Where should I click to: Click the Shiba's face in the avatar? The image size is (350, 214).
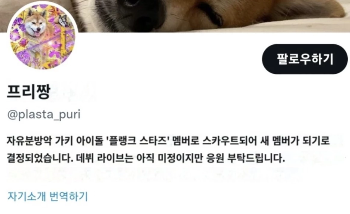(36, 25)
